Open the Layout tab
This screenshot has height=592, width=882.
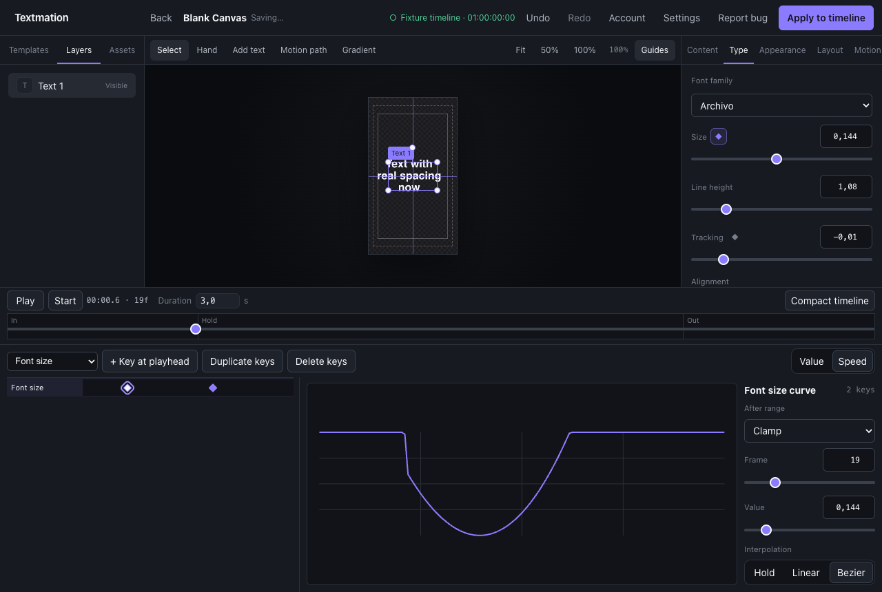(830, 50)
